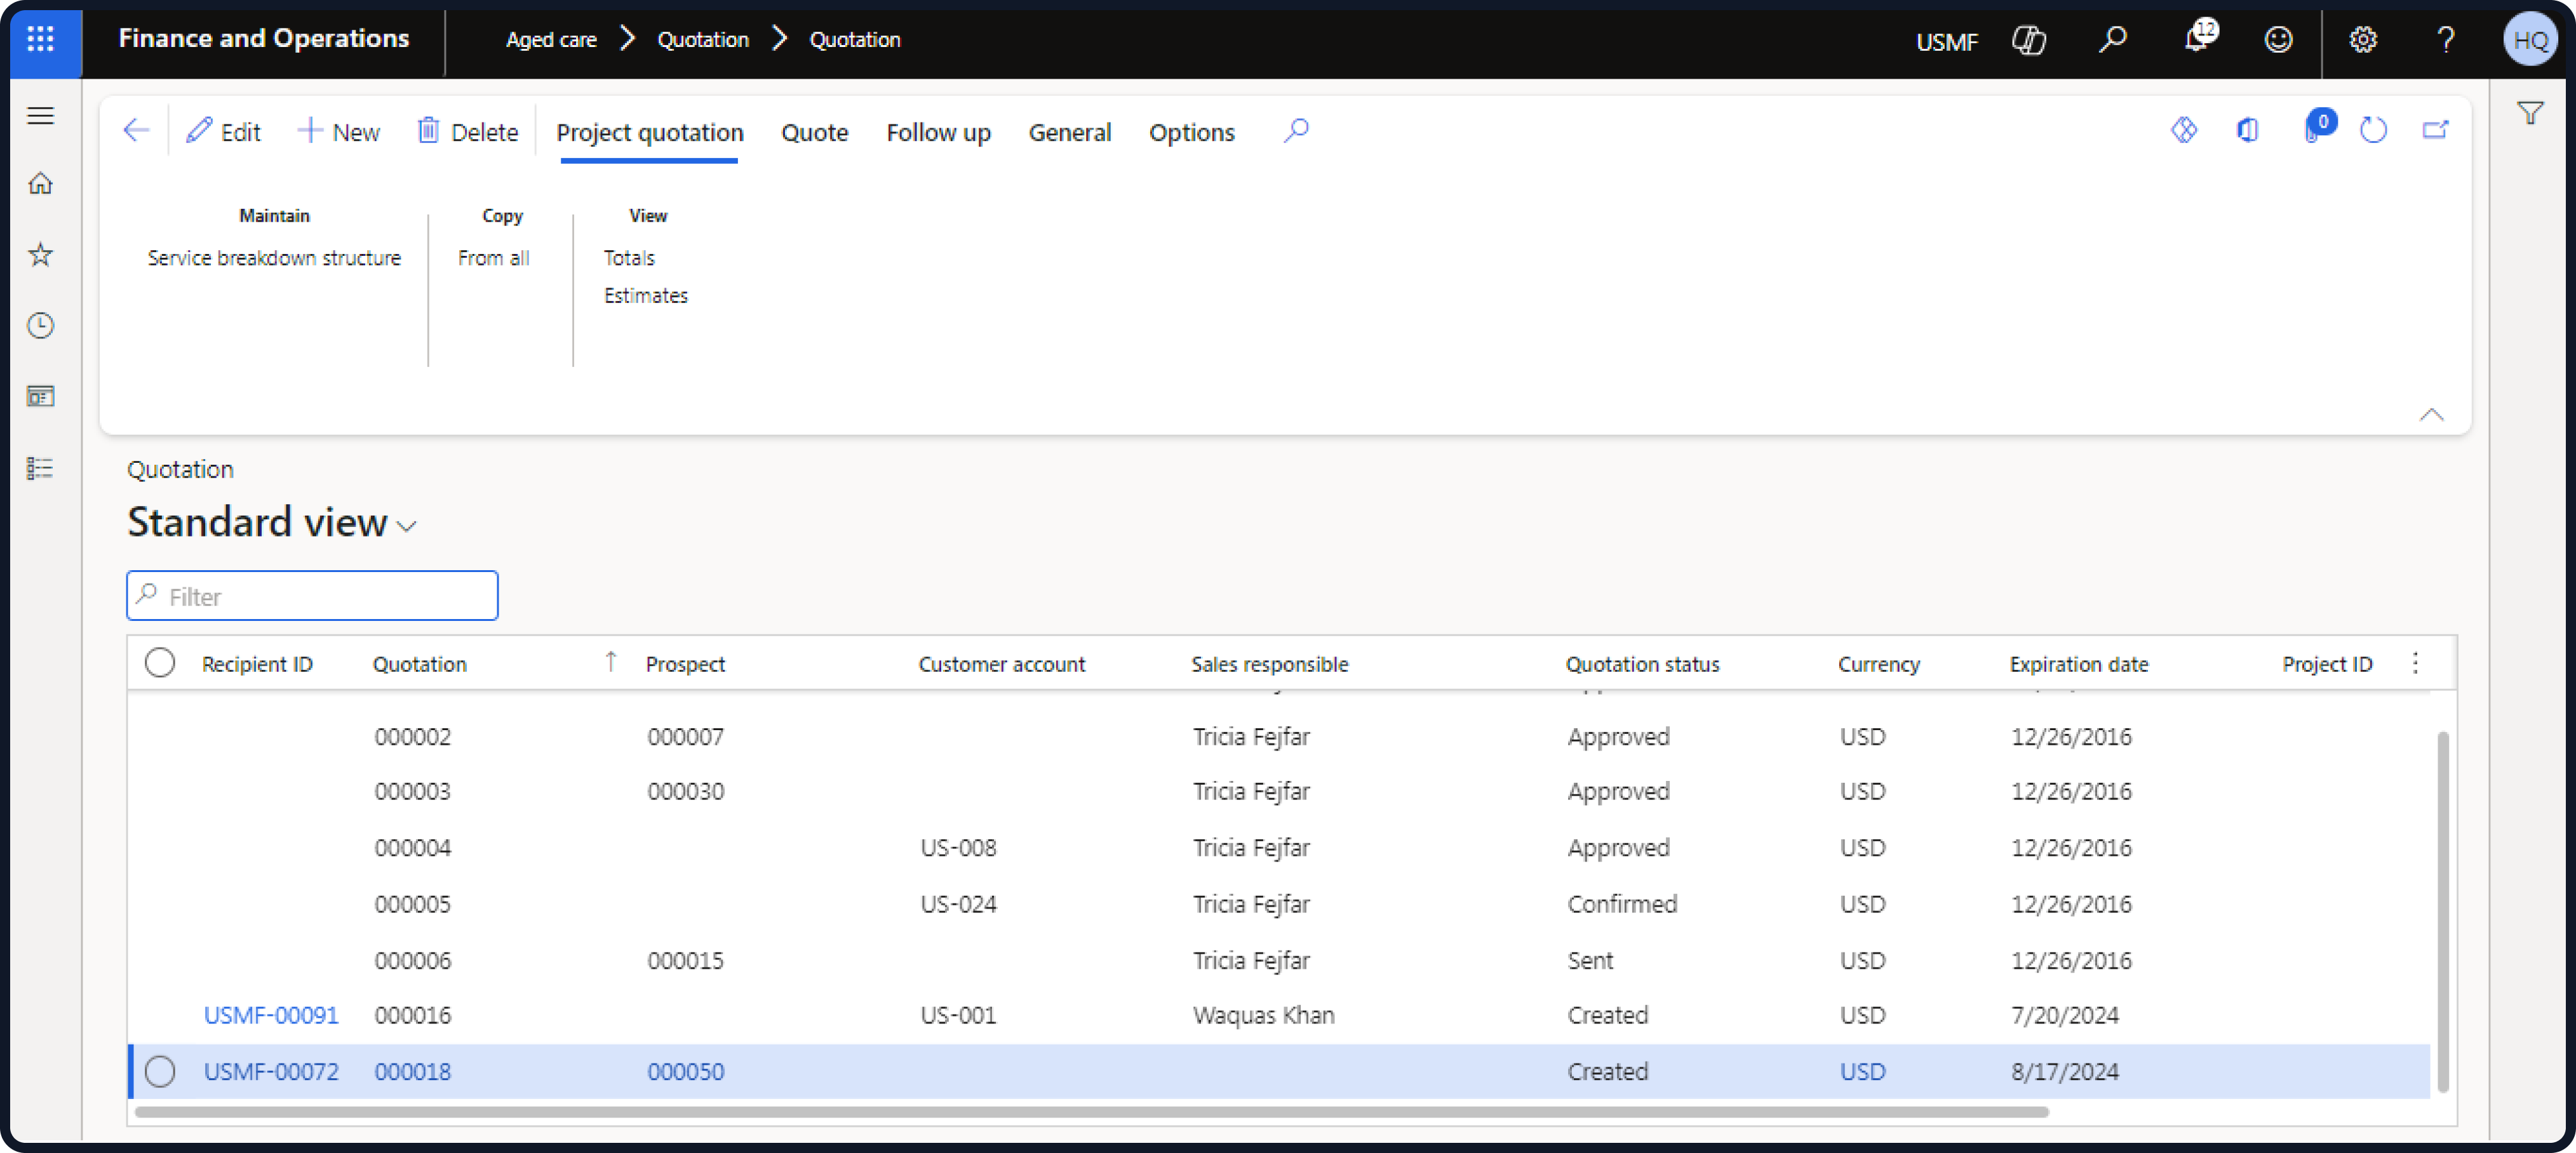Open Modules list icon in sidebar
Screen dimensions: 2576x1153
point(40,468)
